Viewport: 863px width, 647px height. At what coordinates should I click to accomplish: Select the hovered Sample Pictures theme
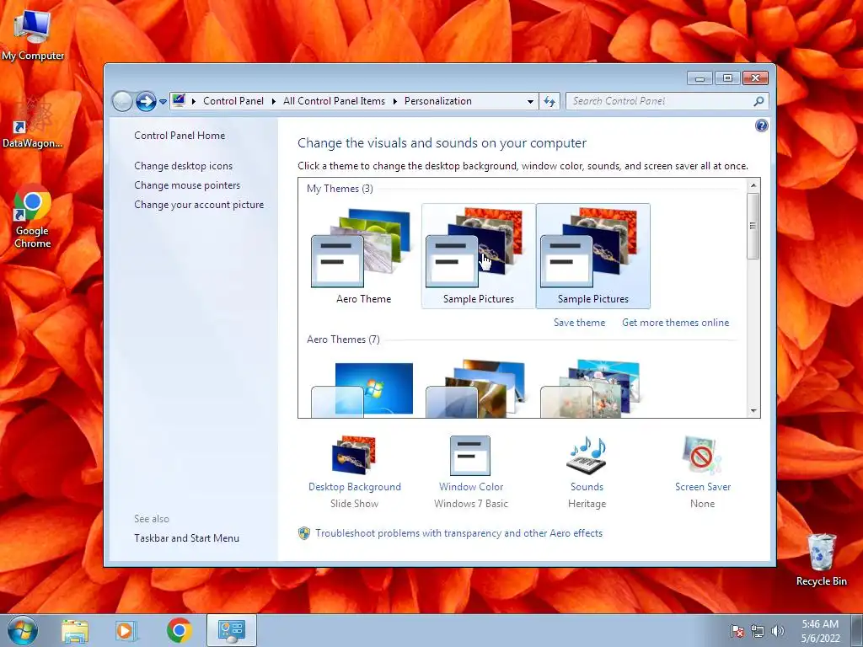479,256
